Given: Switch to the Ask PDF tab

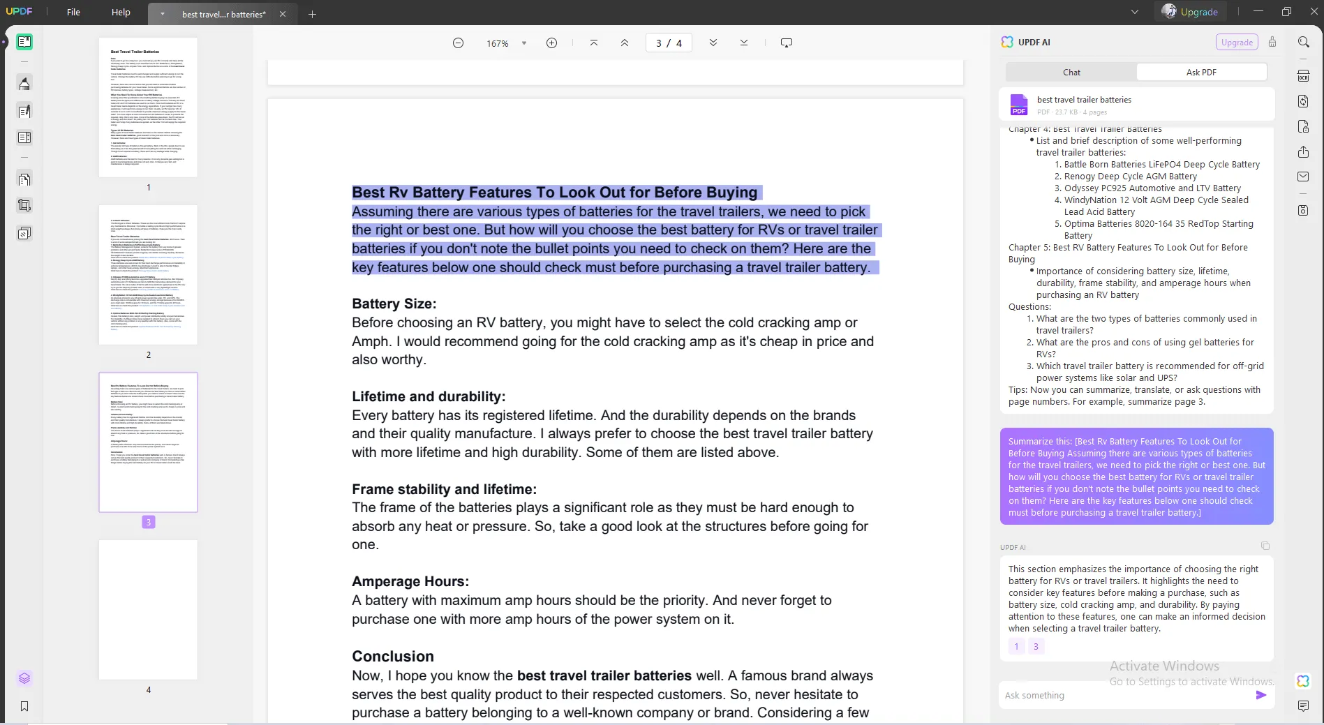Looking at the screenshot, I should 1201,72.
